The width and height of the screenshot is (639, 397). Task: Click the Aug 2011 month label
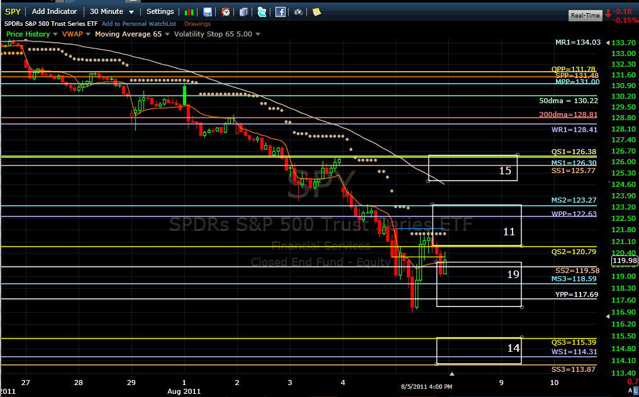[184, 391]
